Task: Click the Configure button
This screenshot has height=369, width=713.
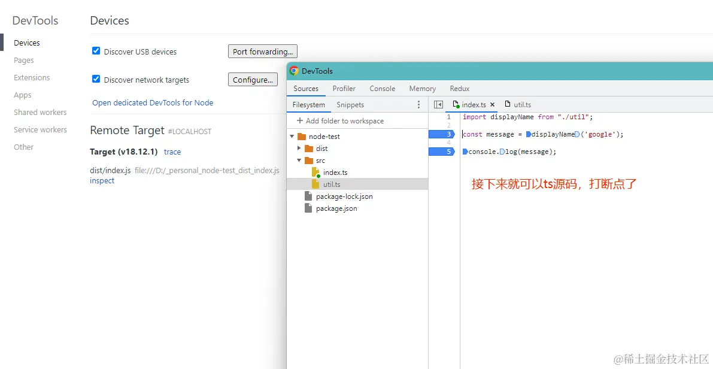Action: (253, 80)
